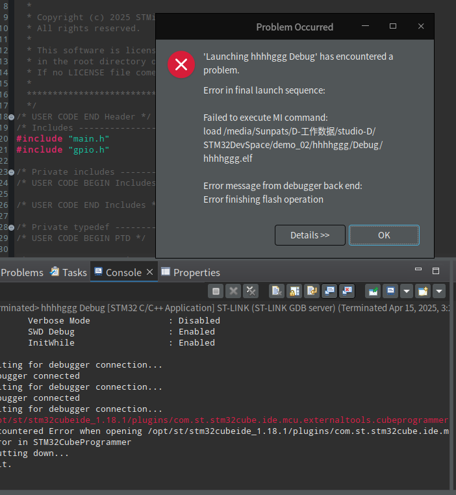Click Remove Launch icon in console toolbar
Viewport: 456px width, 495px height.
[233, 291]
